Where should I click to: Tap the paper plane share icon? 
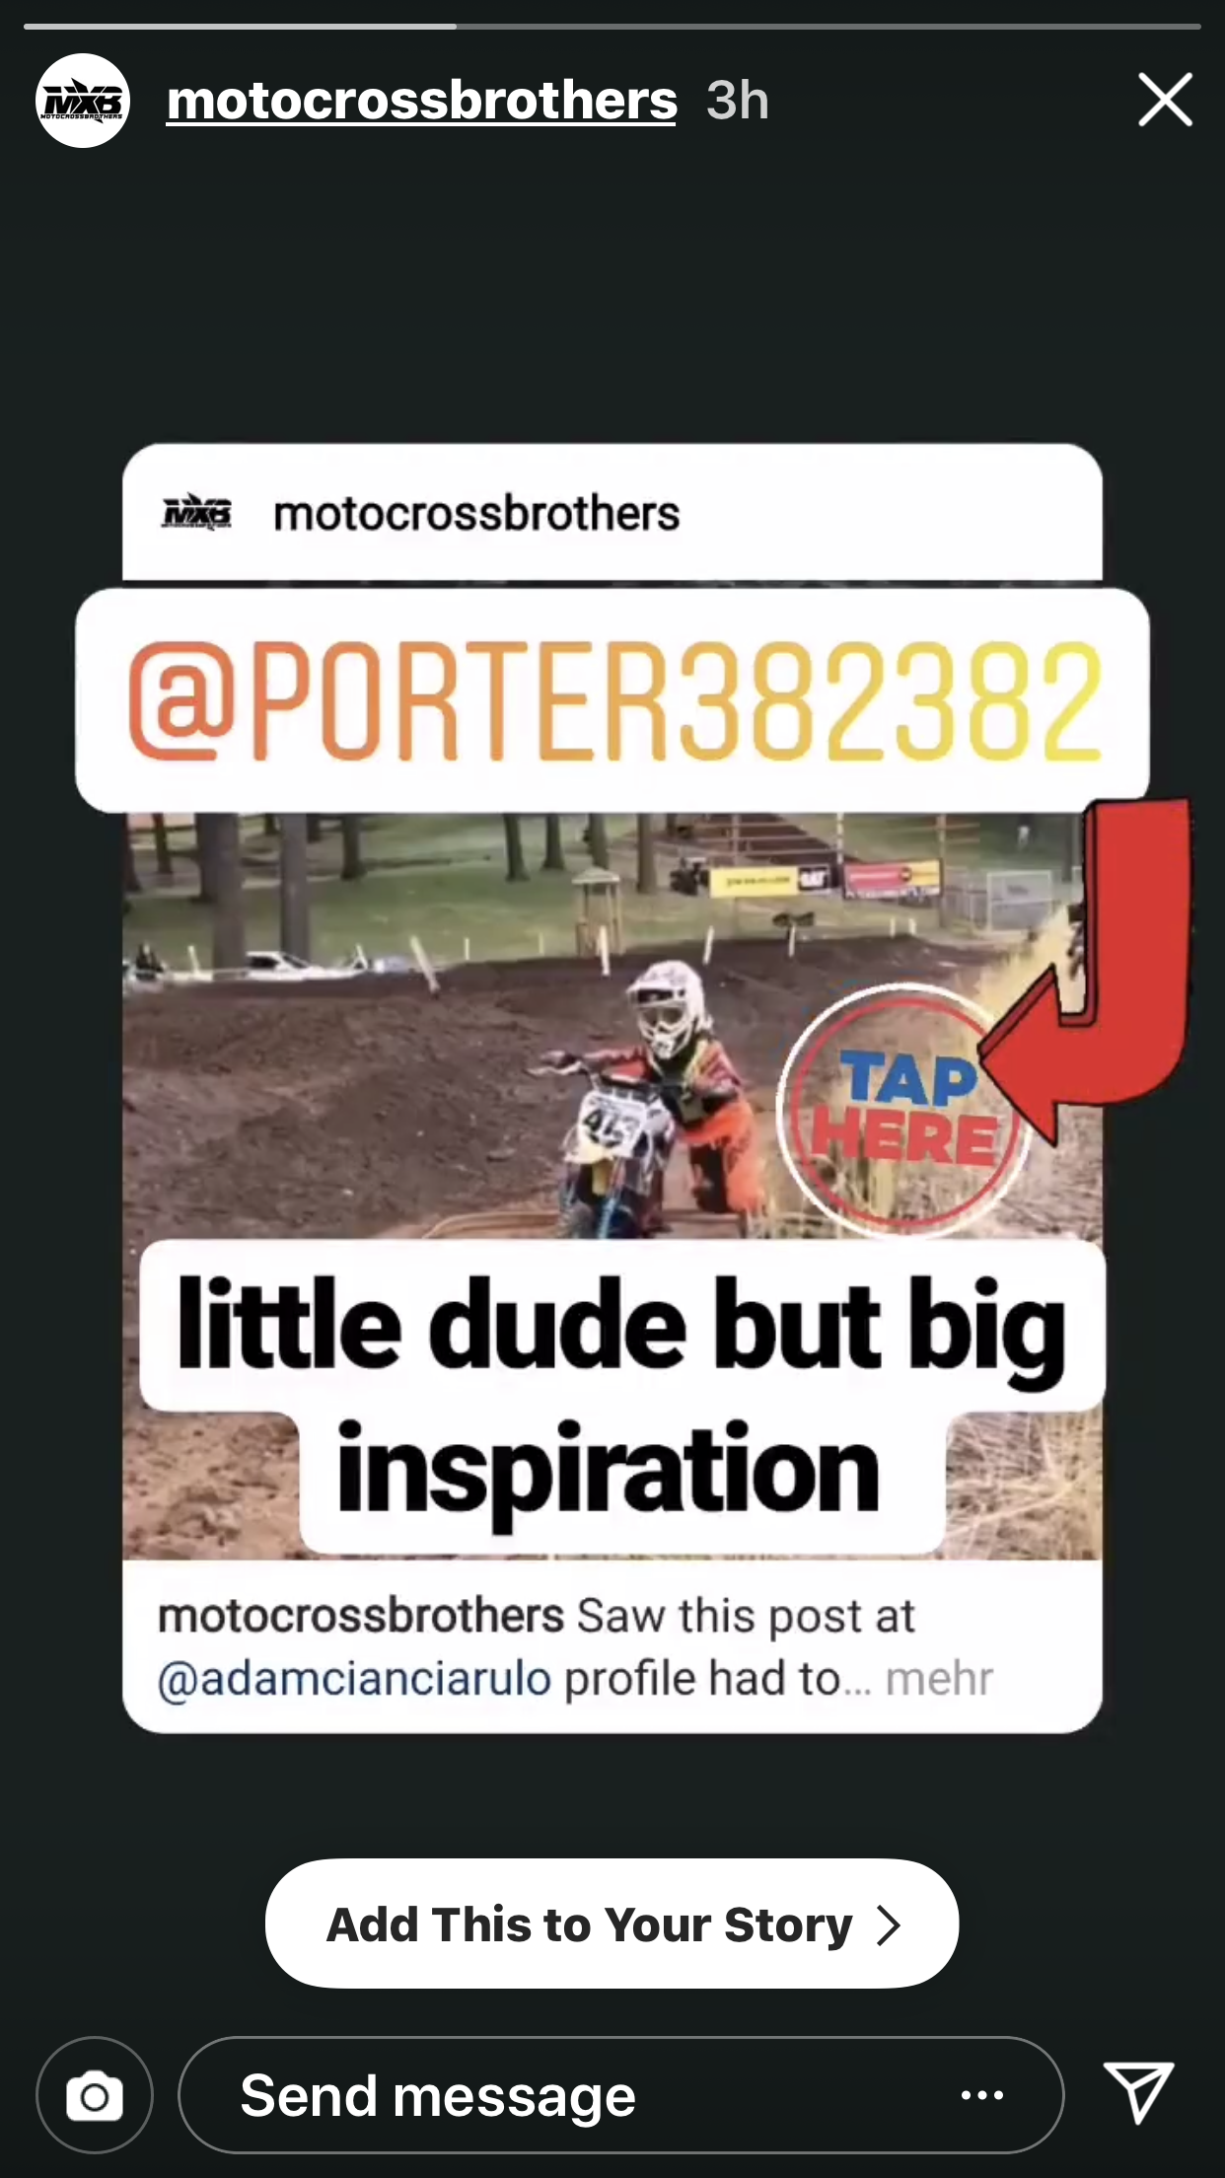click(x=1138, y=2091)
